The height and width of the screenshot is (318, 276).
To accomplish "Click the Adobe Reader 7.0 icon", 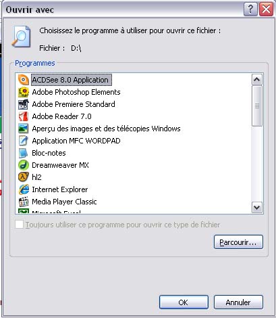I will 24,116.
